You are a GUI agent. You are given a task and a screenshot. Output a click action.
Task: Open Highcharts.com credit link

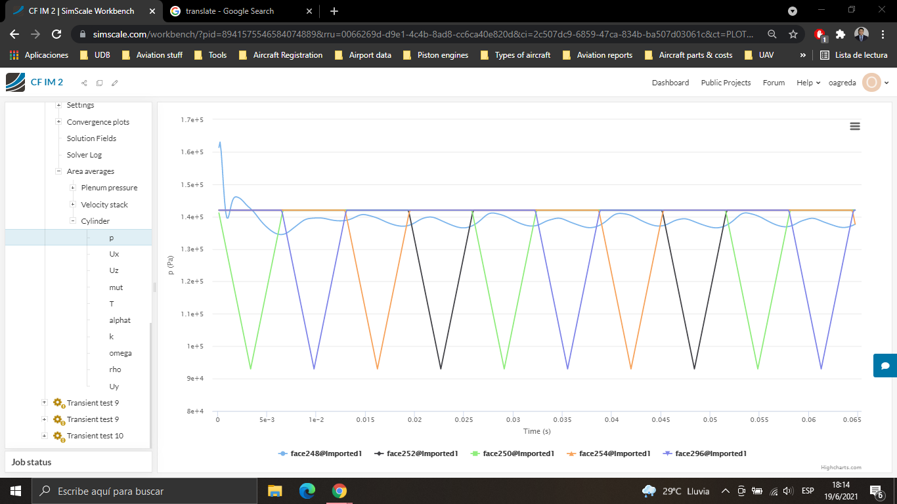point(841,467)
